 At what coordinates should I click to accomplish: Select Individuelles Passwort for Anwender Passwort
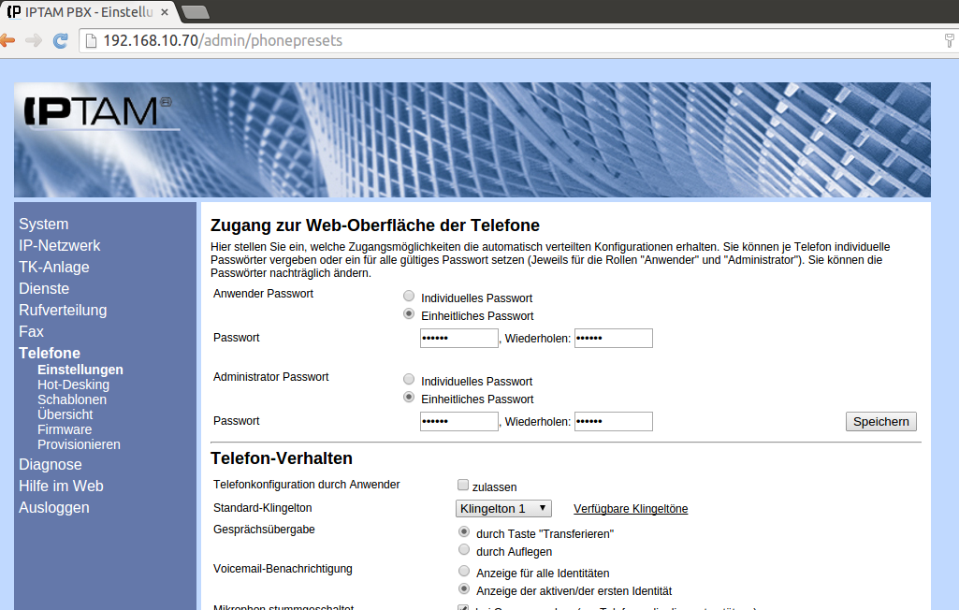coord(409,297)
